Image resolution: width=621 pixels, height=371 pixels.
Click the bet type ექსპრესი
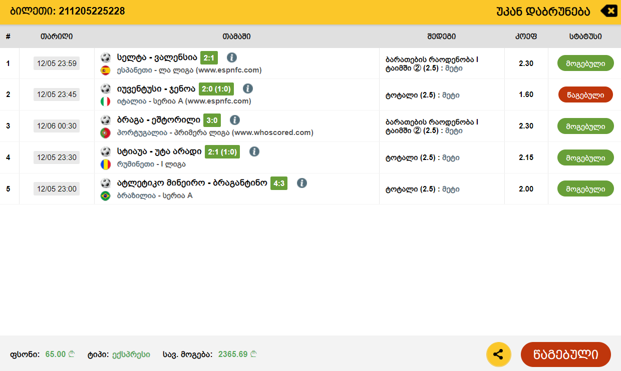pos(131,354)
